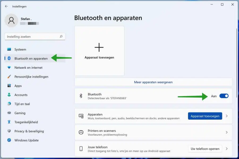Click the Apparaten title text
The width and height of the screenshot is (239, 159).
[x=95, y=114]
